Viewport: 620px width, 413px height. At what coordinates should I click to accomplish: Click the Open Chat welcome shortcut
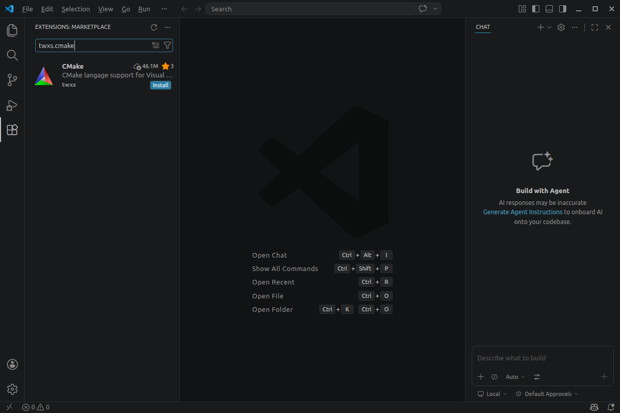[269, 255]
